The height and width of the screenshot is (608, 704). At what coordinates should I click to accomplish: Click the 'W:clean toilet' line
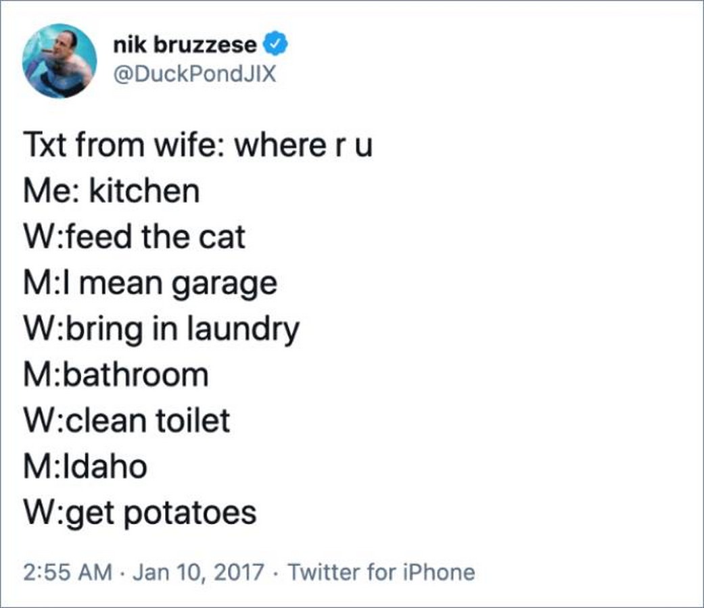[x=127, y=420]
